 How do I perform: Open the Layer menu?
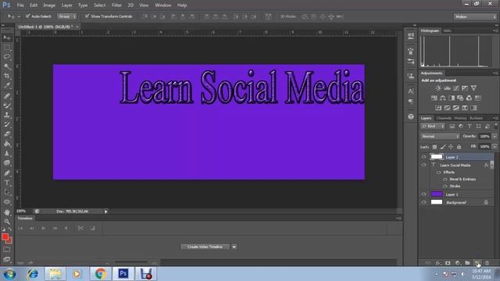(x=66, y=5)
